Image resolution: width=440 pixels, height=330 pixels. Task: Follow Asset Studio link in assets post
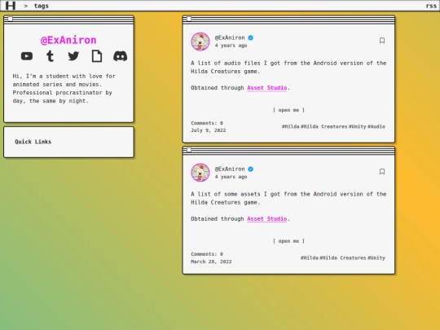click(267, 219)
